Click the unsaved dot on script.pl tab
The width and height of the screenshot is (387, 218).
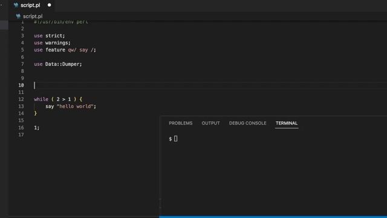pos(50,5)
